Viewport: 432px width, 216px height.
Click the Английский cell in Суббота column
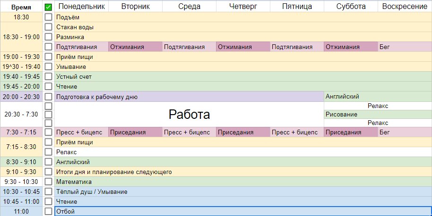pyautogui.click(x=351, y=97)
